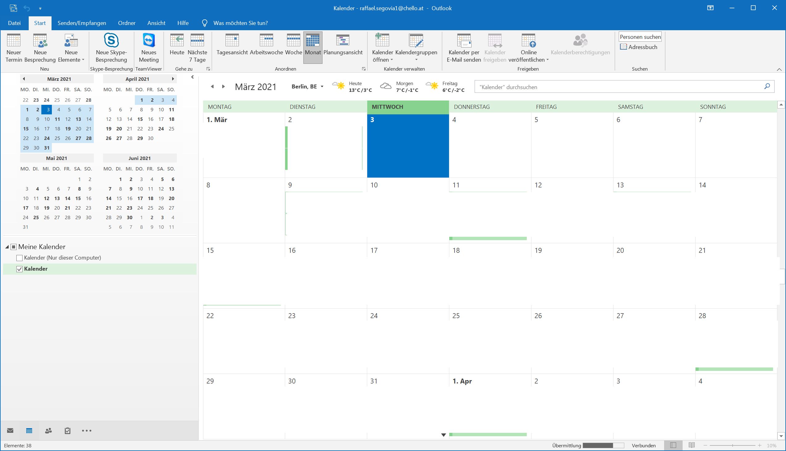This screenshot has width=786, height=451.
Task: Open the Tasks navigation icon
Action: (x=67, y=431)
